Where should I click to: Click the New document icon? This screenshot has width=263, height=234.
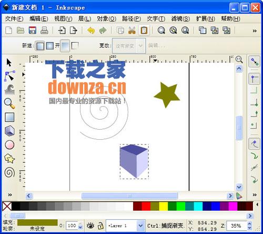tap(9, 31)
